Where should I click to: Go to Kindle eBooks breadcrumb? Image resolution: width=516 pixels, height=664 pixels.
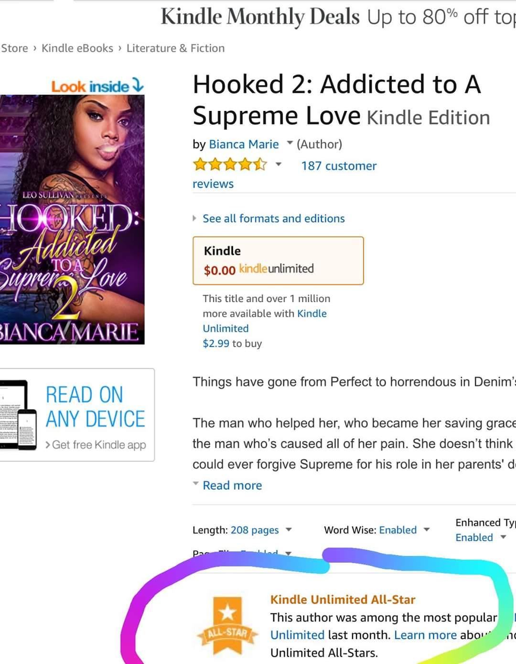77,48
